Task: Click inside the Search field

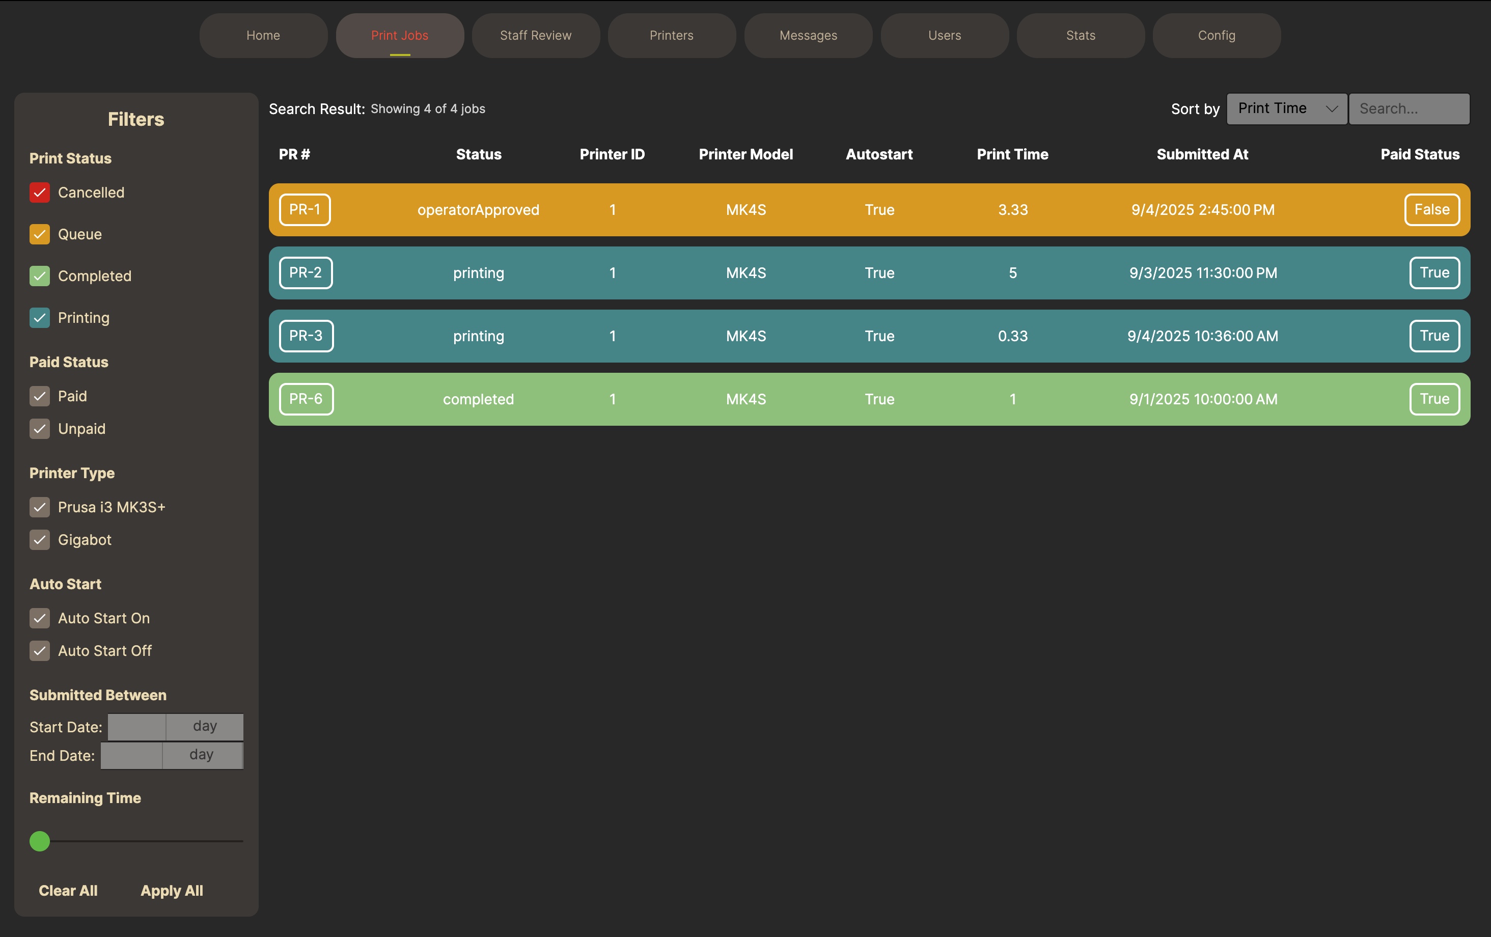Action: [x=1409, y=108]
